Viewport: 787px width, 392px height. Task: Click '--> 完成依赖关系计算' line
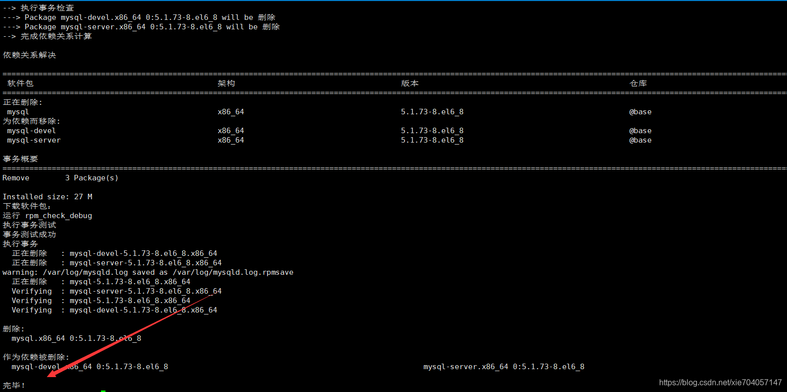pos(47,36)
